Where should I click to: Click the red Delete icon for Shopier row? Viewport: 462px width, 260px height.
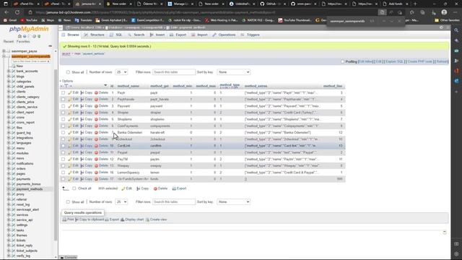click(96, 113)
